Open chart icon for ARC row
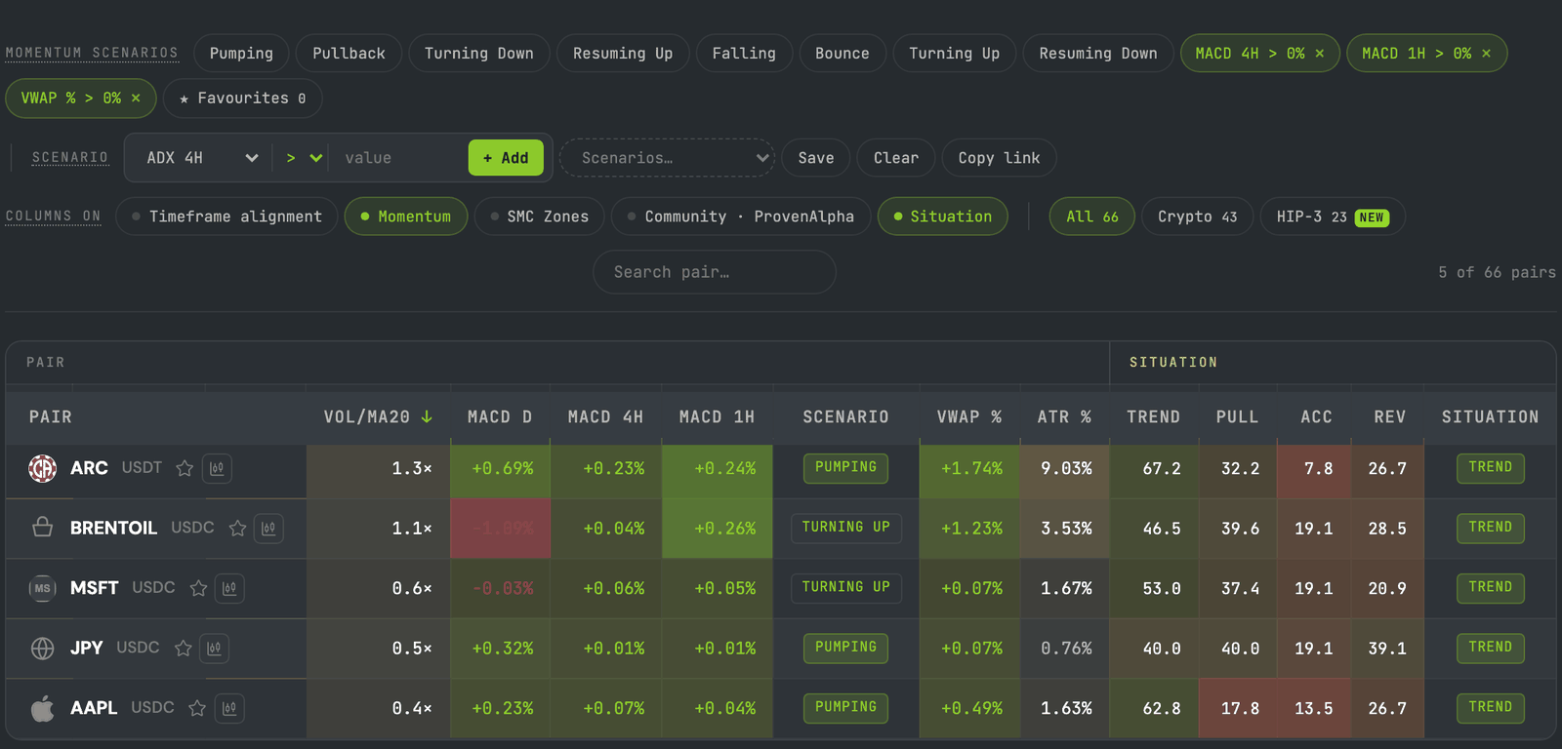Screen dimensions: 1562x749 point(217,469)
